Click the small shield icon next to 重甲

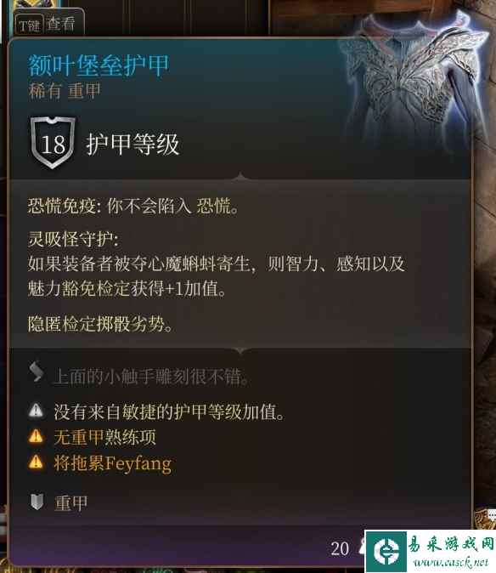pyautogui.click(x=37, y=502)
